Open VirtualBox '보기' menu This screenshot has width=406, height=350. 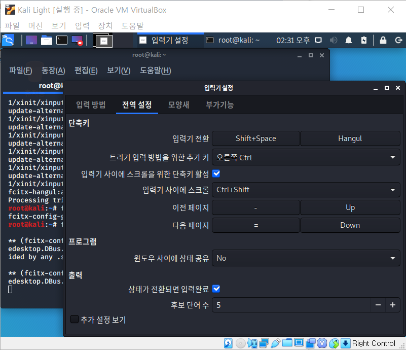[x=59, y=26]
